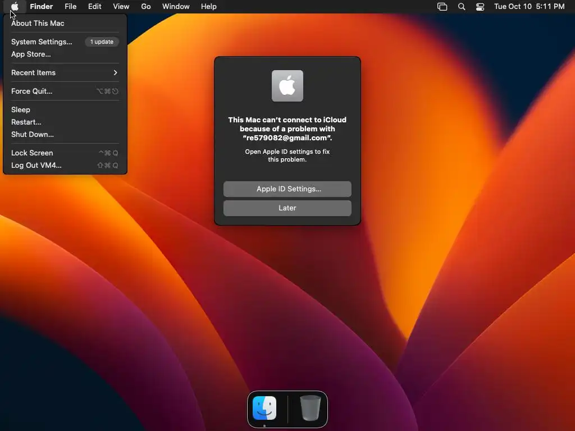Viewport: 575px width, 431px height.
Task: Select Log Out VM4 menu item
Action: point(65,166)
